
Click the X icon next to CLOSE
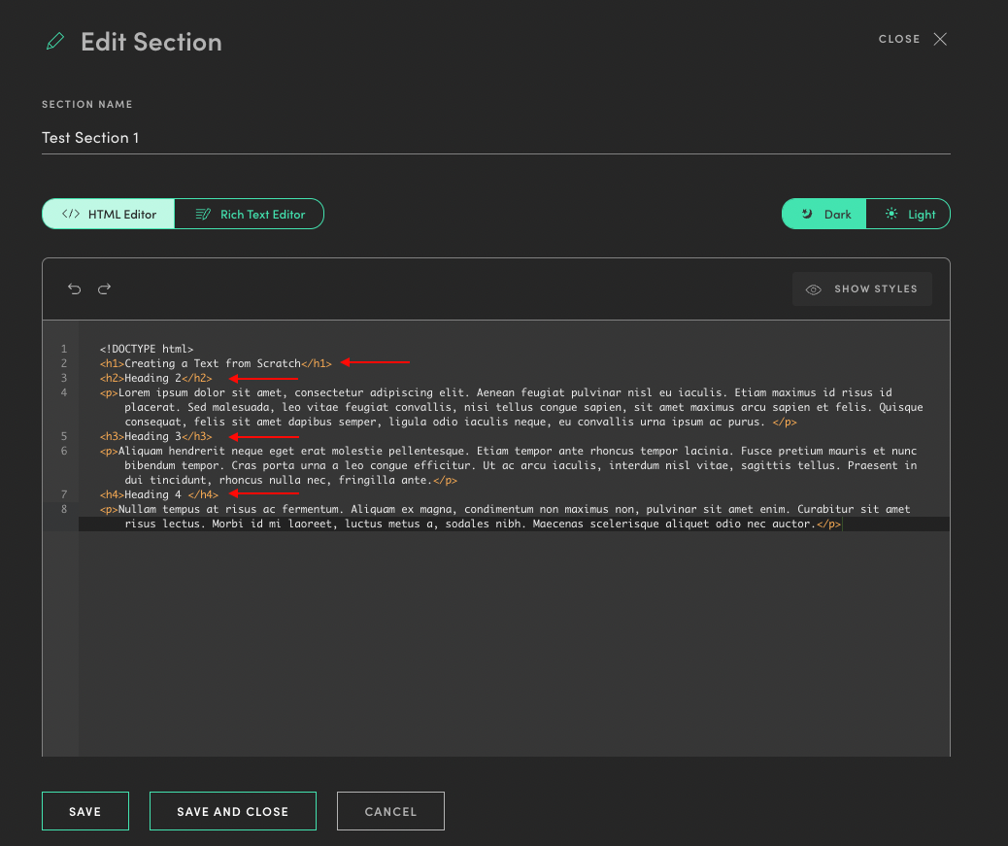point(939,39)
